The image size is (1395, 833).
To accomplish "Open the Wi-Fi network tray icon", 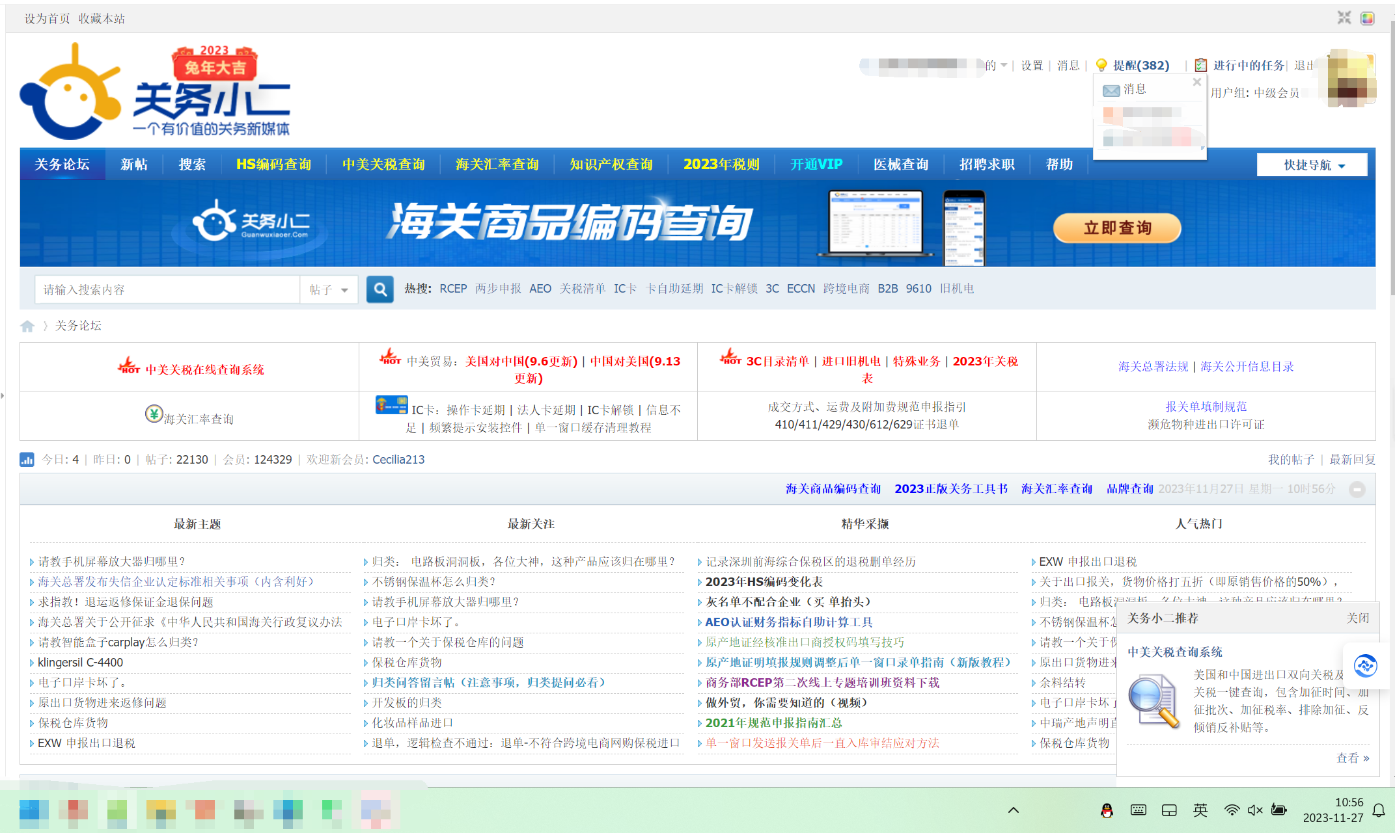I will [x=1232, y=810].
